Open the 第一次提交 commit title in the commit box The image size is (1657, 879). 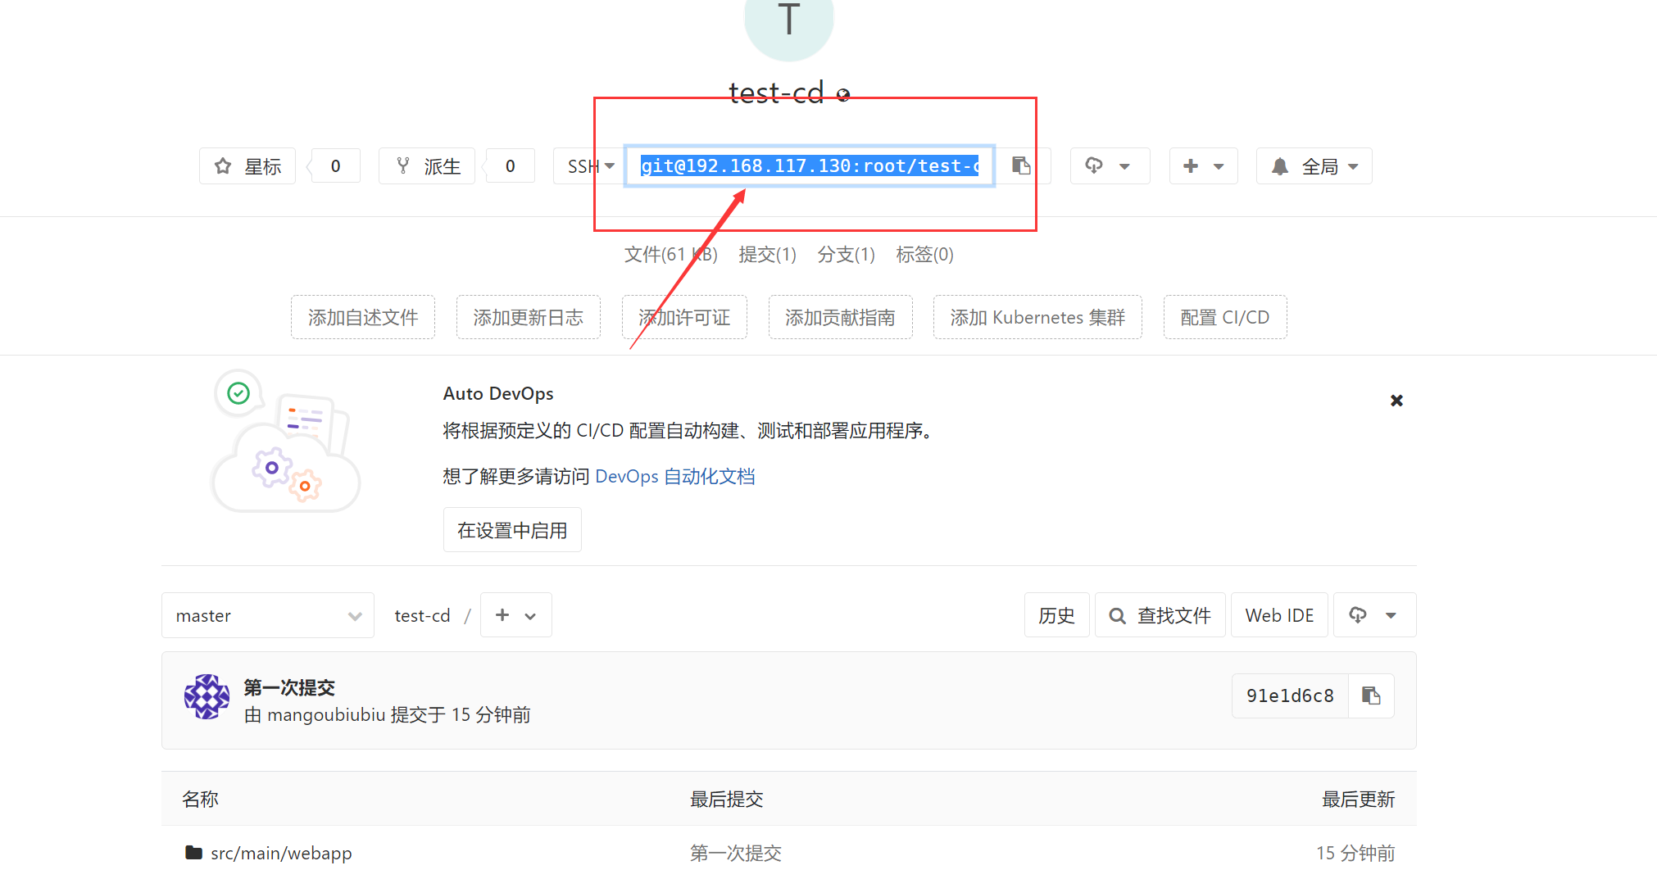[289, 687]
